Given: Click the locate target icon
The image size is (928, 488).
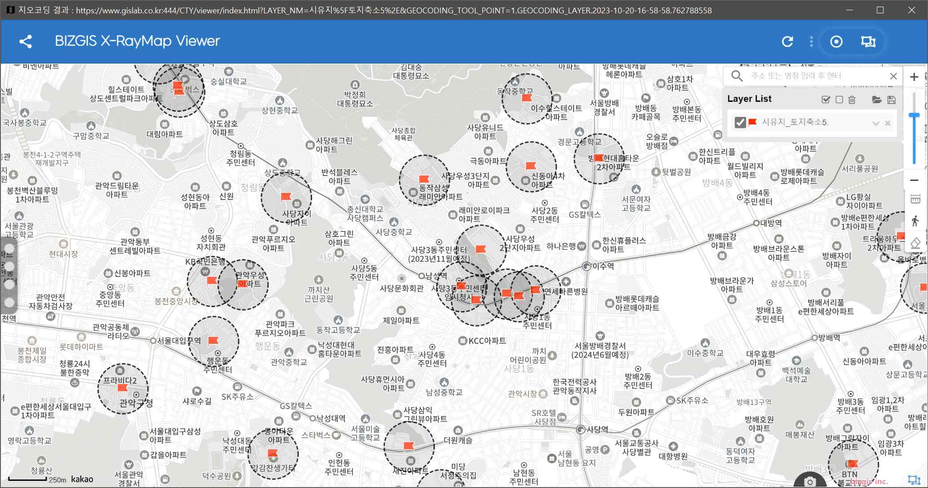Looking at the screenshot, I should pyautogui.click(x=836, y=42).
